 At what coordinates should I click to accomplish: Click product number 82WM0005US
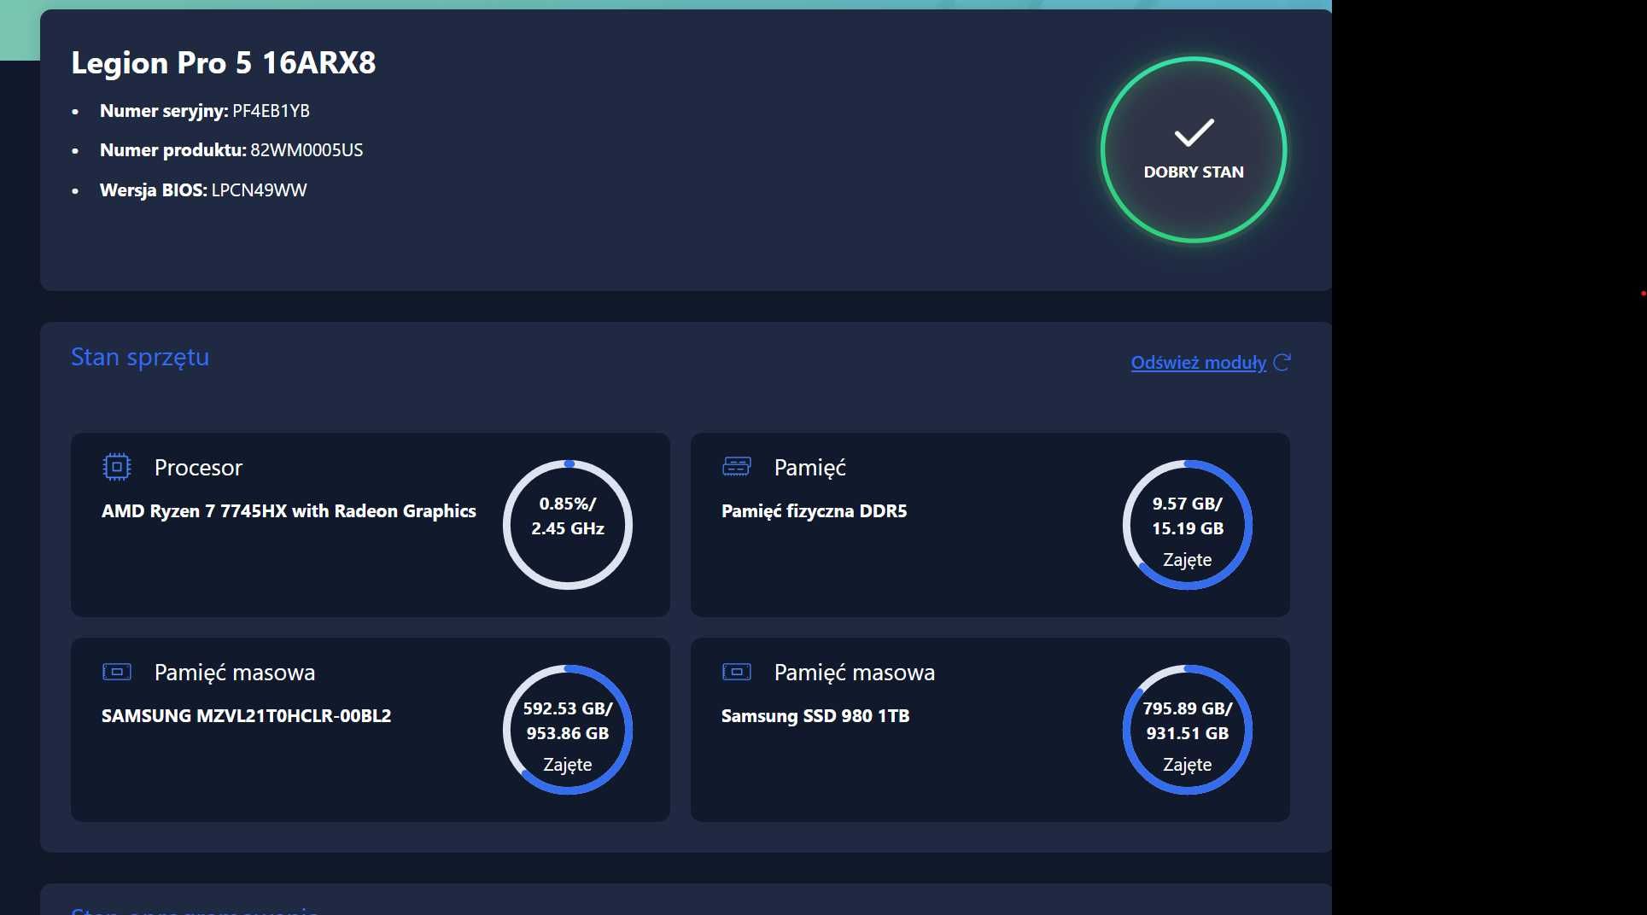(307, 150)
